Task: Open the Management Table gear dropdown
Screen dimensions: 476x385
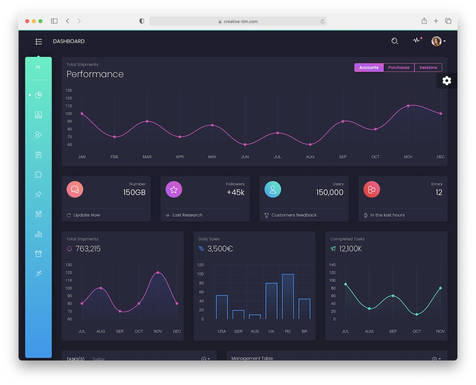Action: tap(436, 358)
